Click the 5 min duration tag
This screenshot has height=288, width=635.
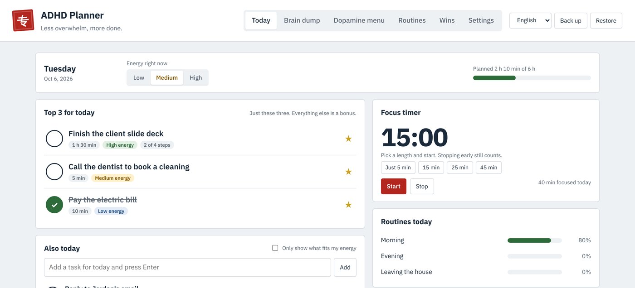78,178
